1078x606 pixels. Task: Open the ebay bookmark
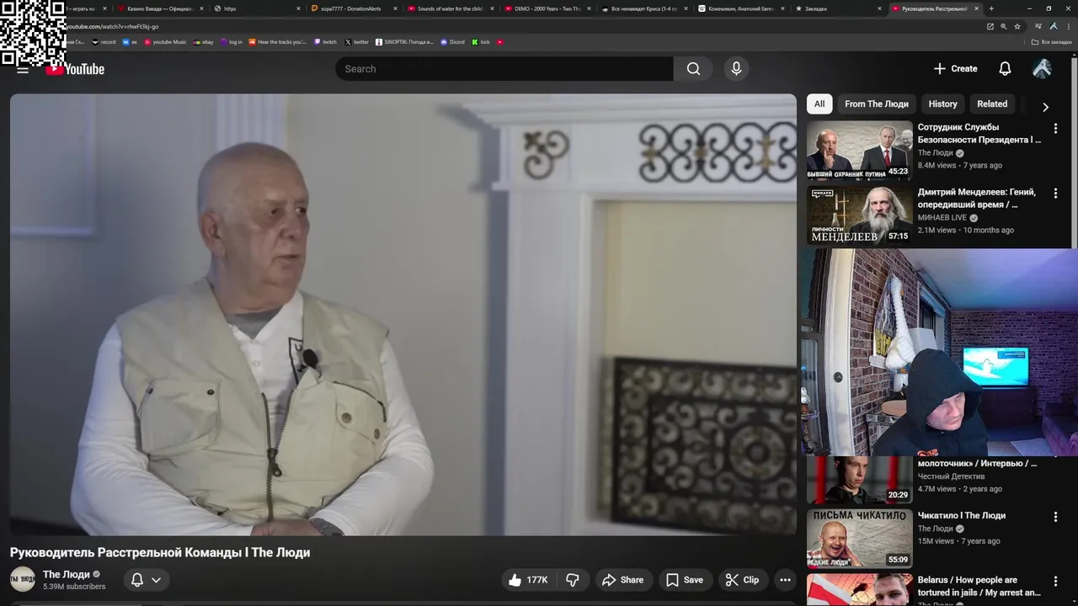tap(203, 41)
